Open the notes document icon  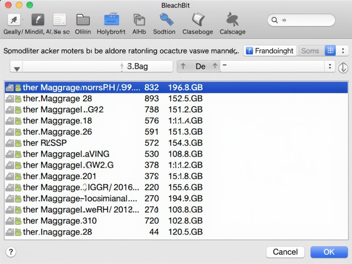click(59, 20)
